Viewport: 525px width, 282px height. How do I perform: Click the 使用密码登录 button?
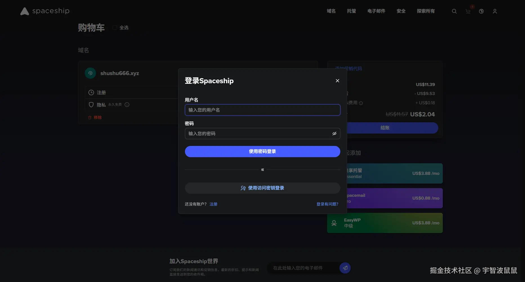[x=263, y=152]
